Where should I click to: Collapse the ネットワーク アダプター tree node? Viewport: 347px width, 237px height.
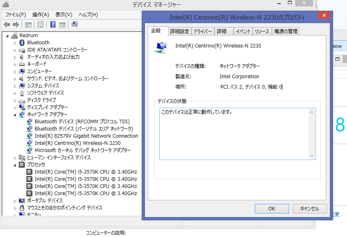click(15, 115)
